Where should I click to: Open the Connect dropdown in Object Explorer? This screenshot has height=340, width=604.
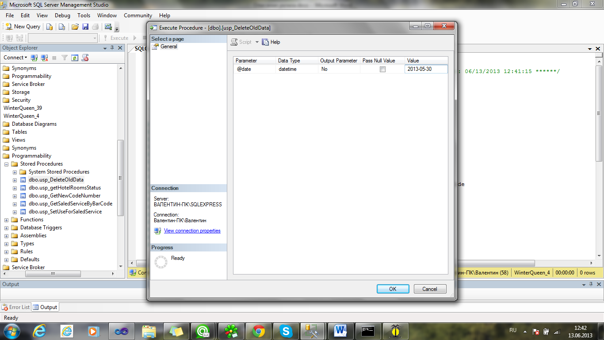pos(15,58)
